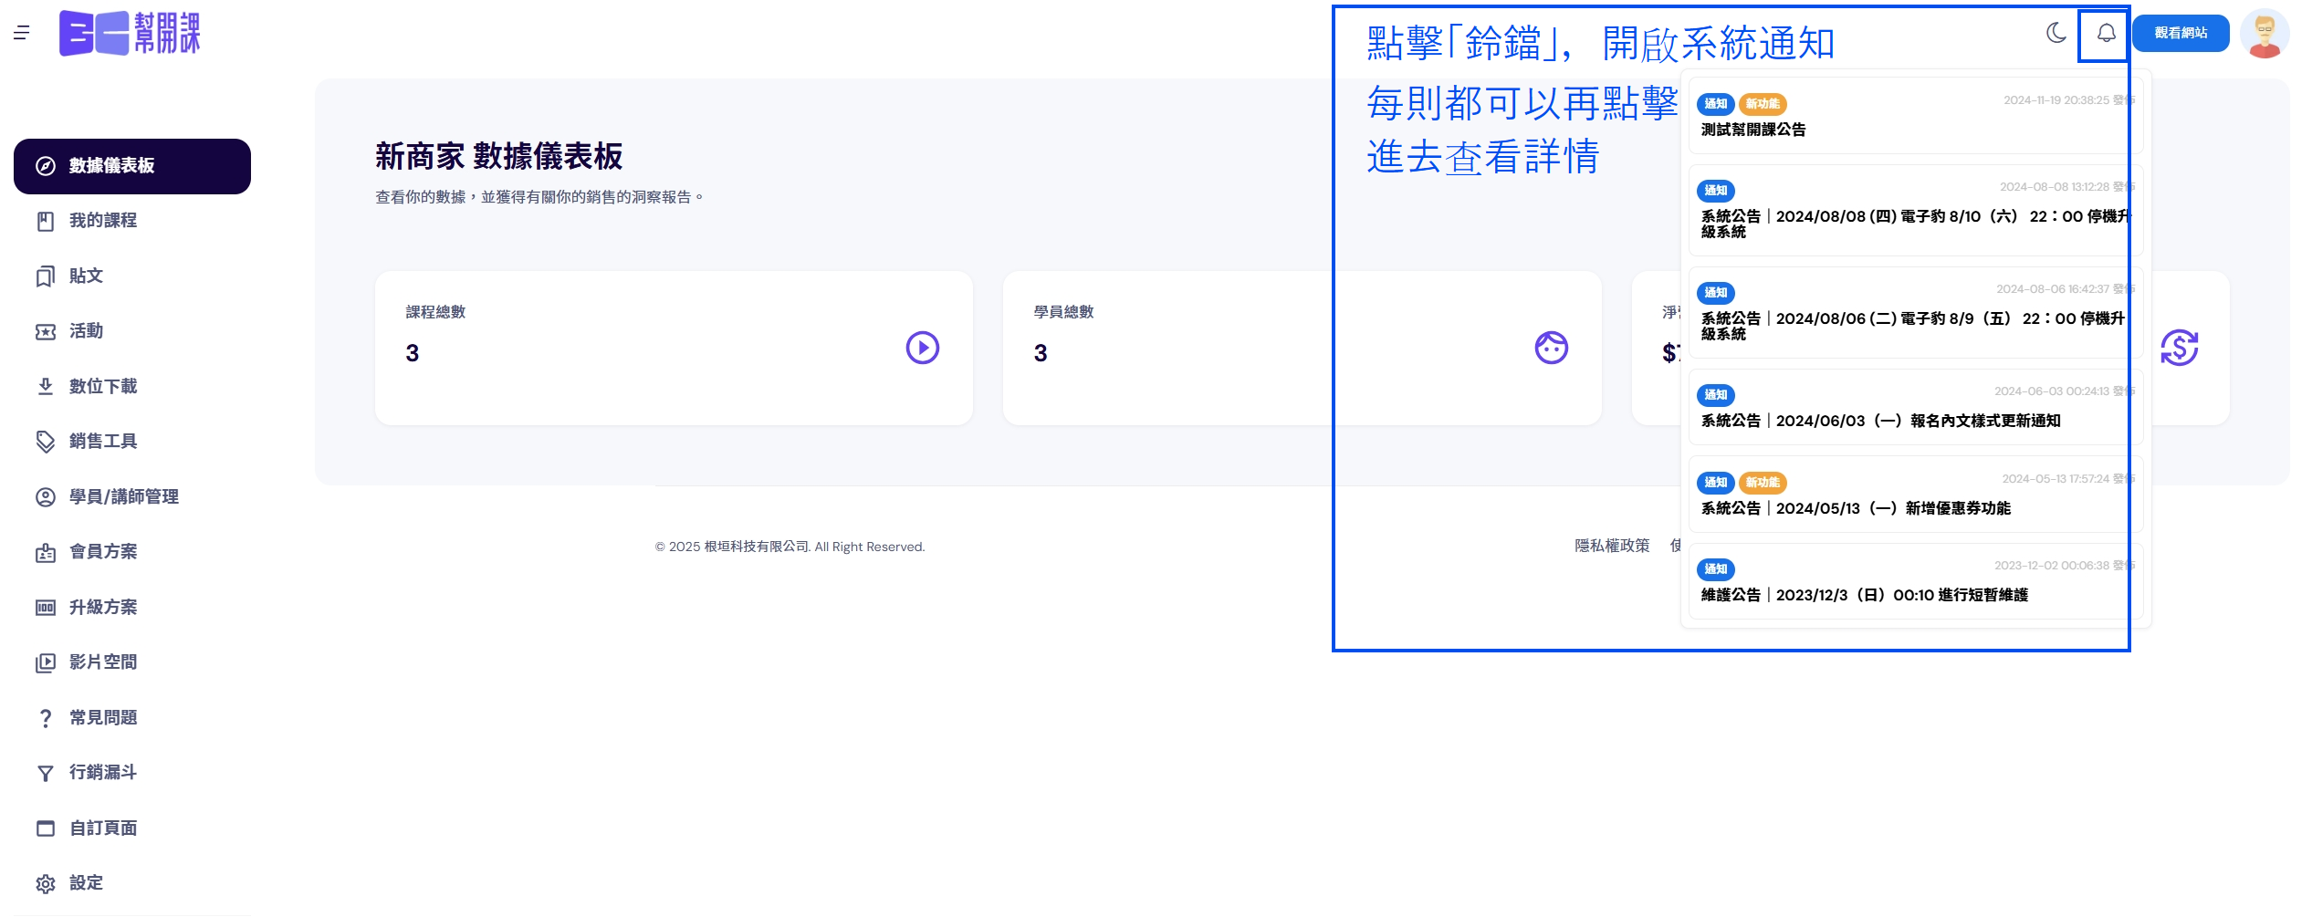Viewport: 2312px width, 917px height.
Task: Expand the 設定 sidebar section
Action: pos(86,883)
